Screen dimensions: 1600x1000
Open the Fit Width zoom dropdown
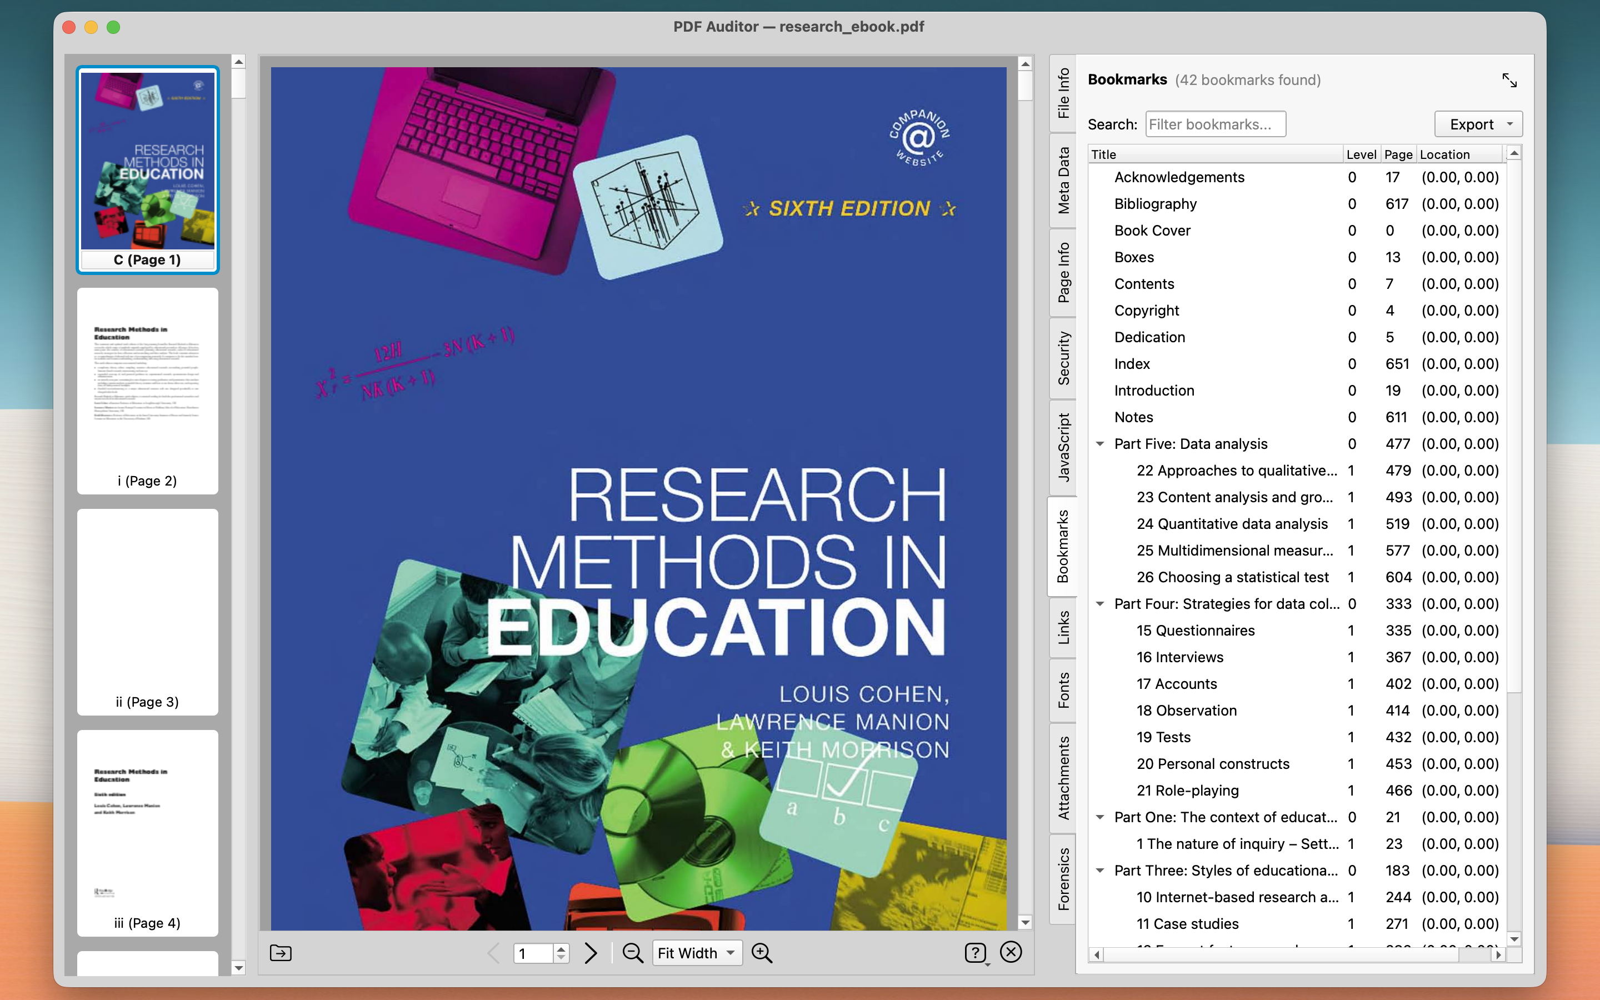[696, 952]
